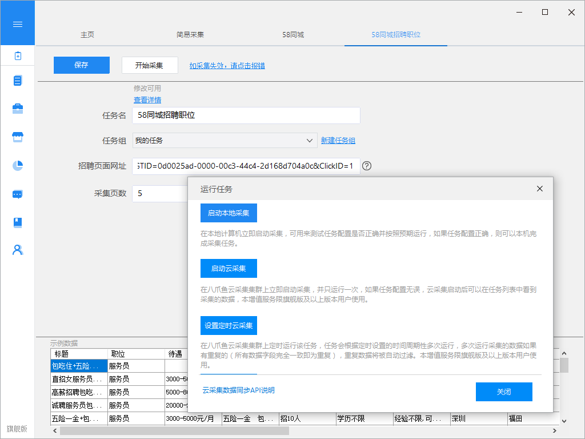585x439 pixels.
Task: Click the new task clipboard icon
Action: click(18, 56)
